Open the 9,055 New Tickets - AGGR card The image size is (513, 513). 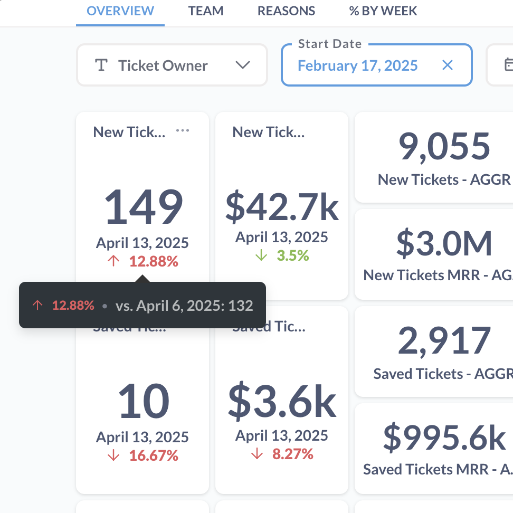coord(444,147)
